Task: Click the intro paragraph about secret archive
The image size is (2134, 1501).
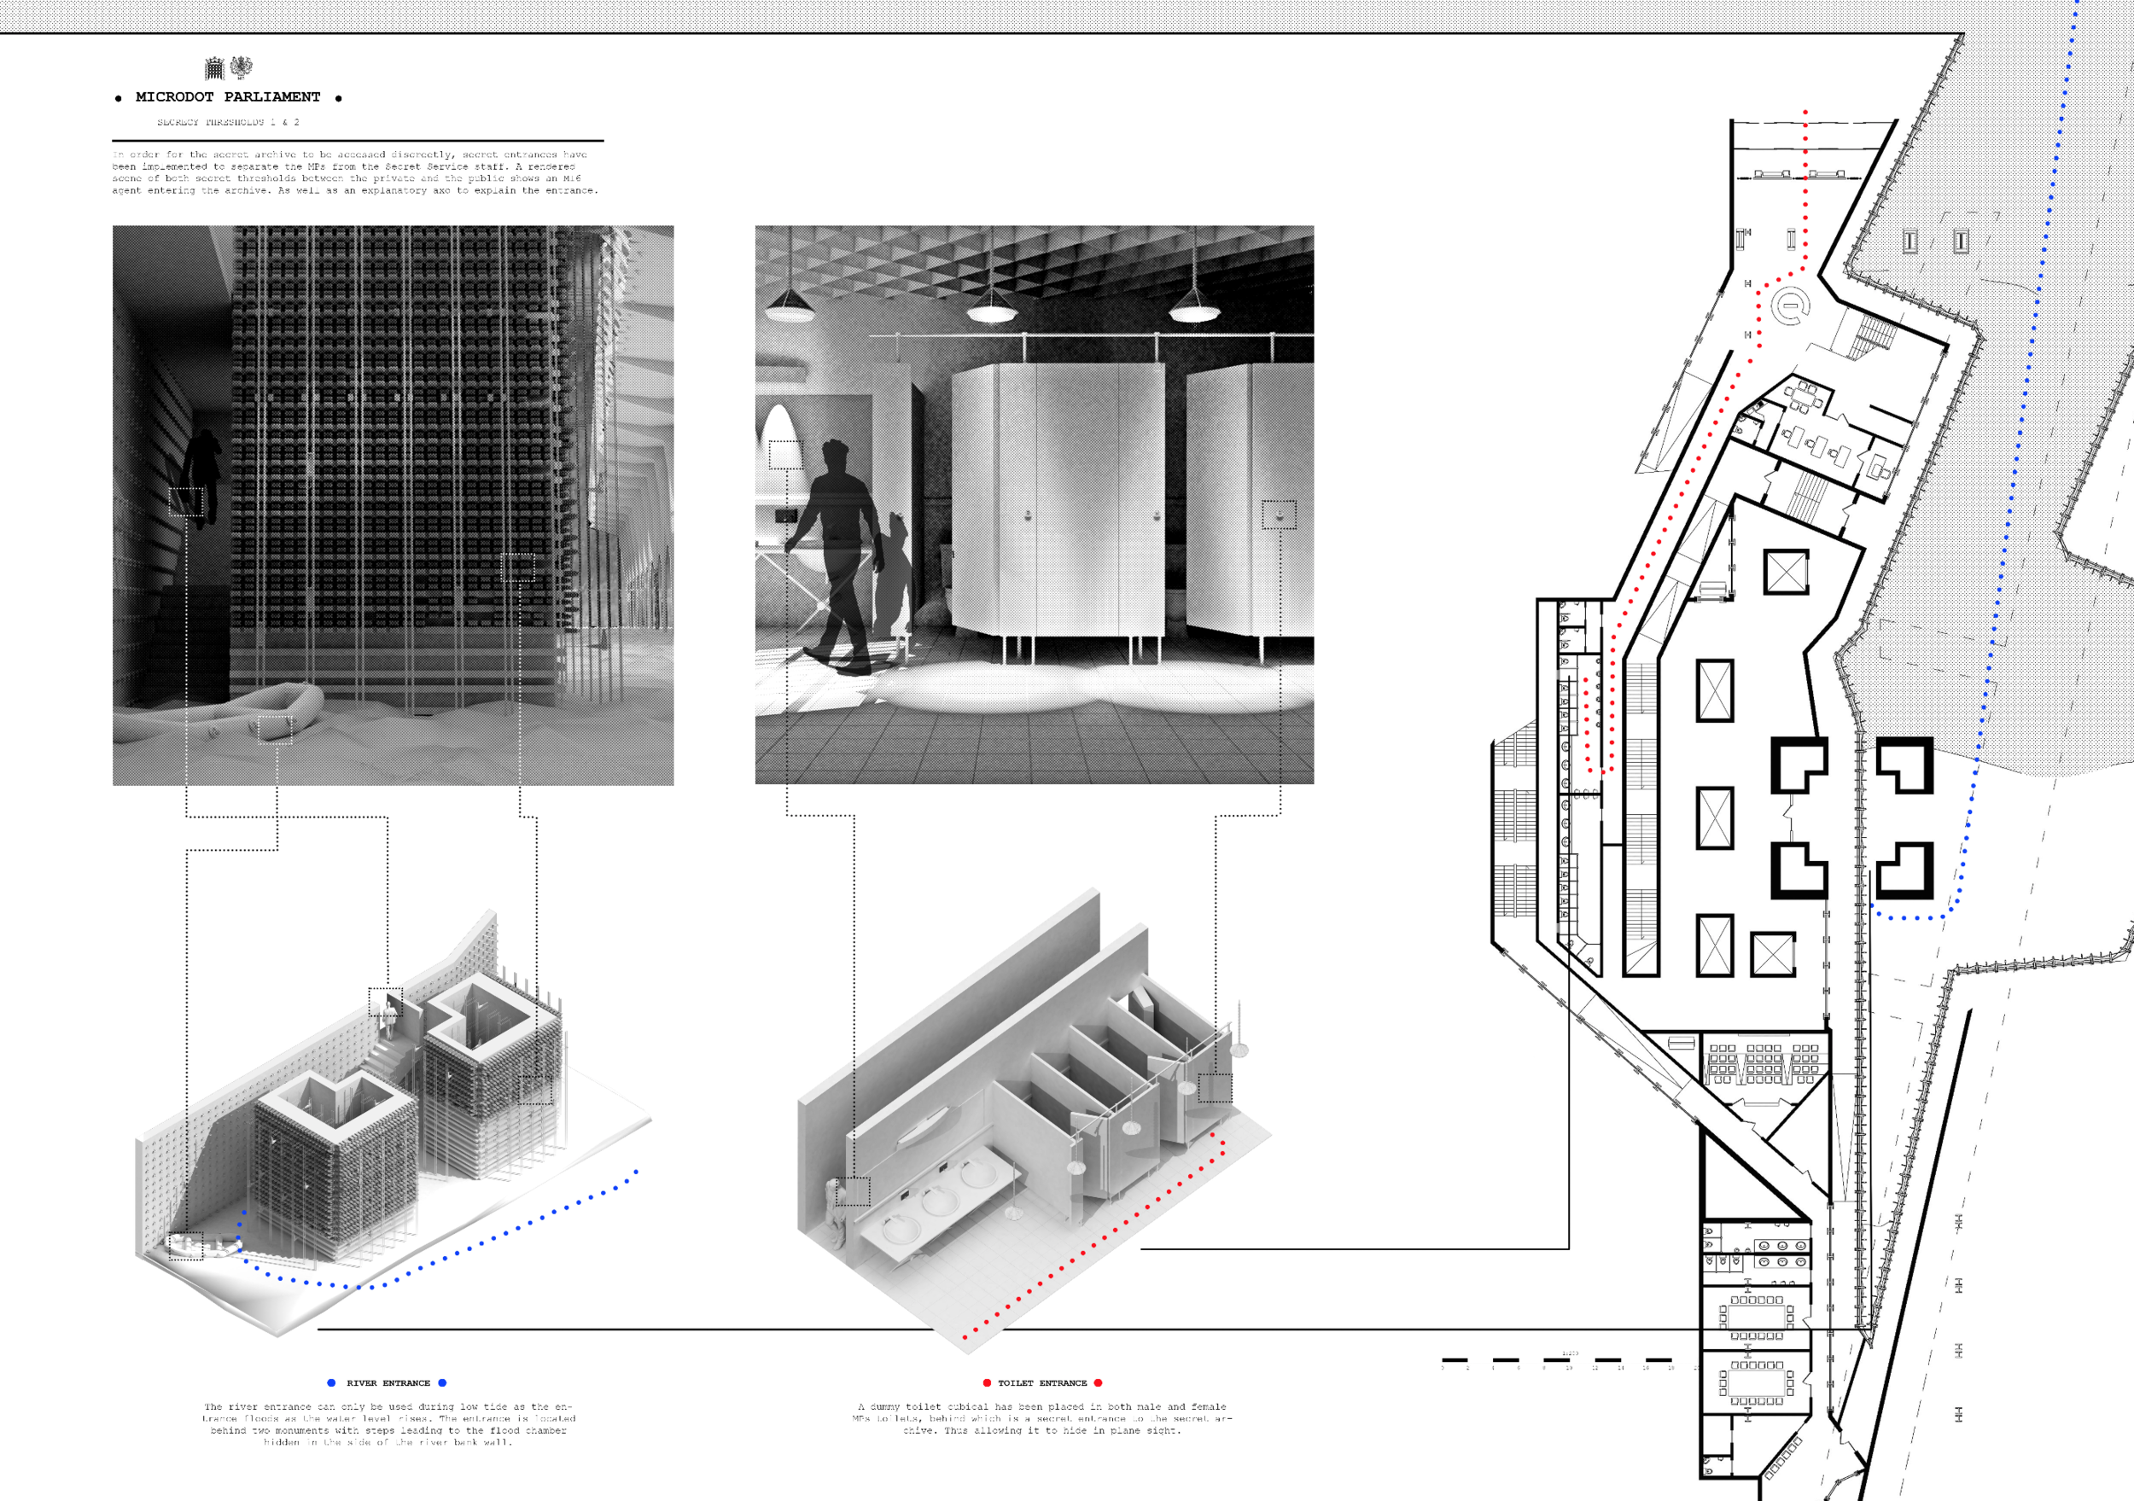Action: [x=355, y=172]
